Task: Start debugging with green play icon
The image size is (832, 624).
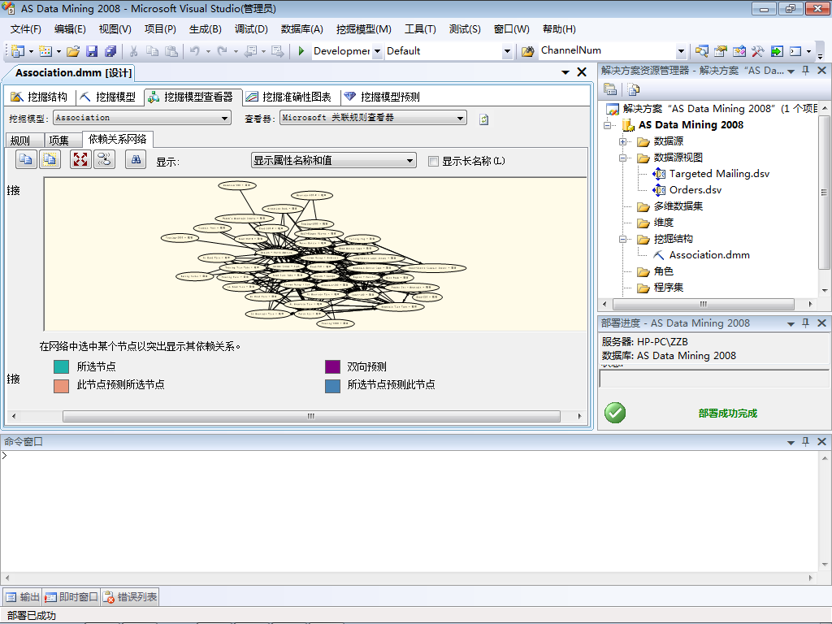Action: coord(301,51)
